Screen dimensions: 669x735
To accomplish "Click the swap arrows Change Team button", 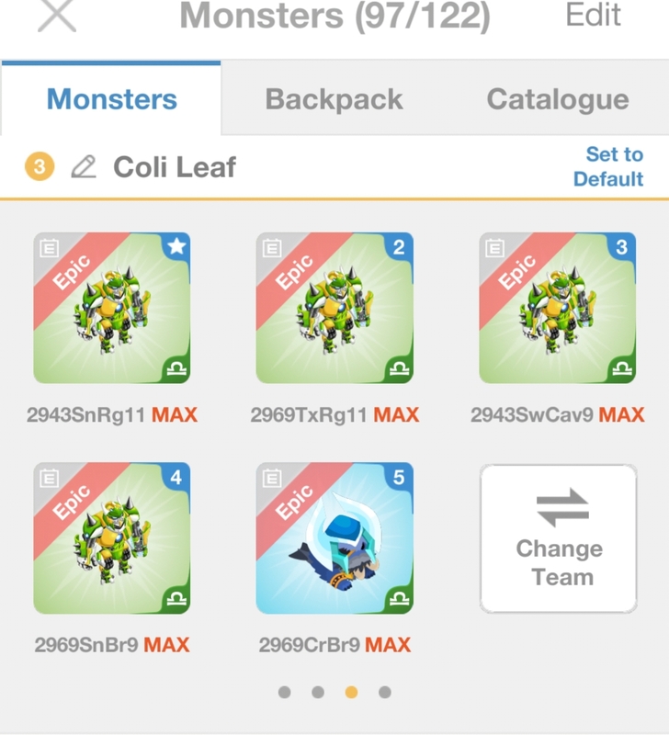I will pos(559,538).
